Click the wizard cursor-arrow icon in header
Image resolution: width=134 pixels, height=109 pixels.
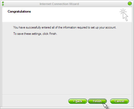tap(125, 17)
